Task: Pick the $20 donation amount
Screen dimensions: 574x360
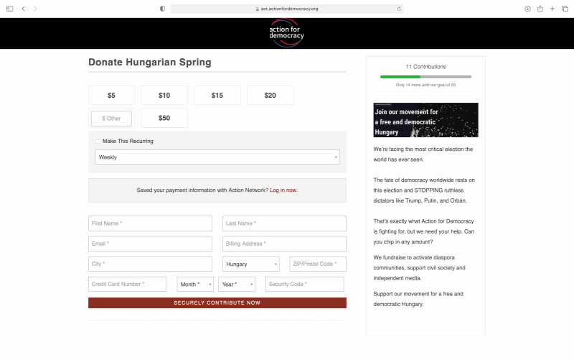Action: (x=270, y=96)
